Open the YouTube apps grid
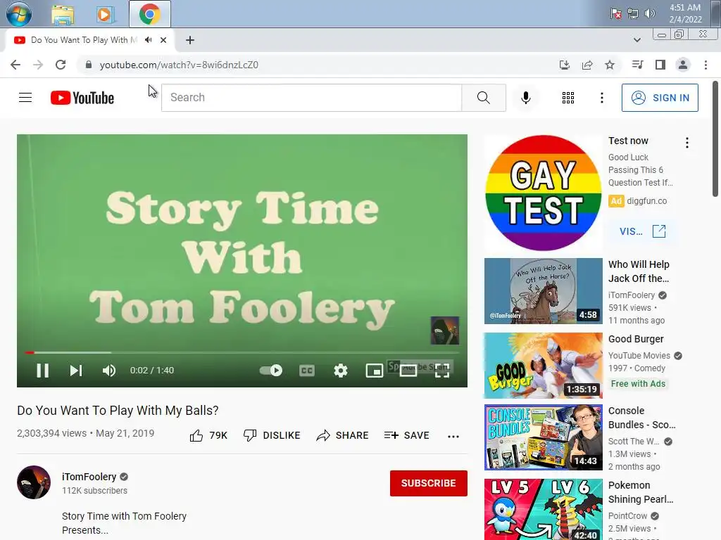The image size is (721, 540). [568, 97]
